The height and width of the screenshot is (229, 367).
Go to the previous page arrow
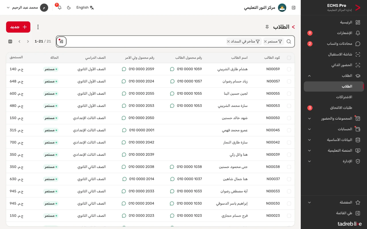pos(28,42)
